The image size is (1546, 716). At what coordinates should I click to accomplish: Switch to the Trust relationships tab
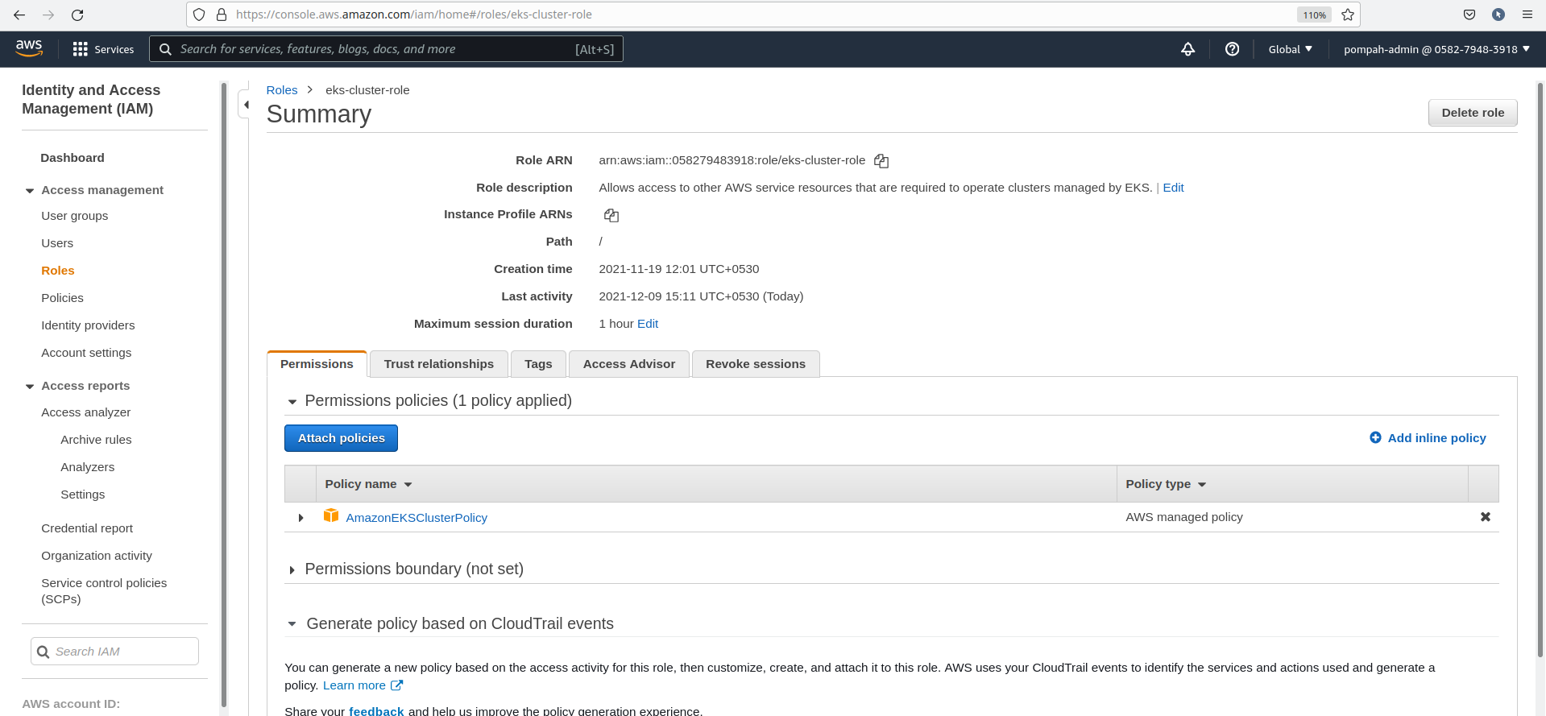click(x=438, y=364)
